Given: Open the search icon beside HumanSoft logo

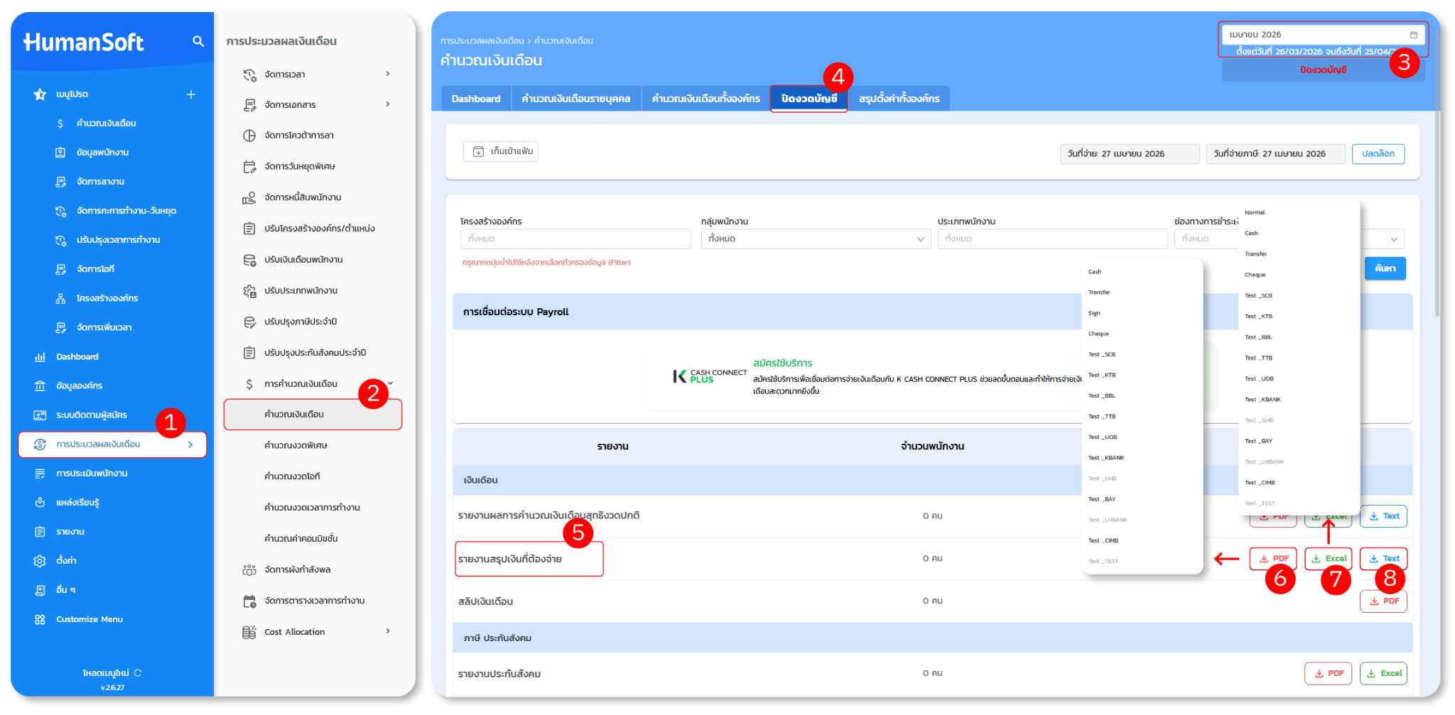Looking at the screenshot, I should pos(198,42).
